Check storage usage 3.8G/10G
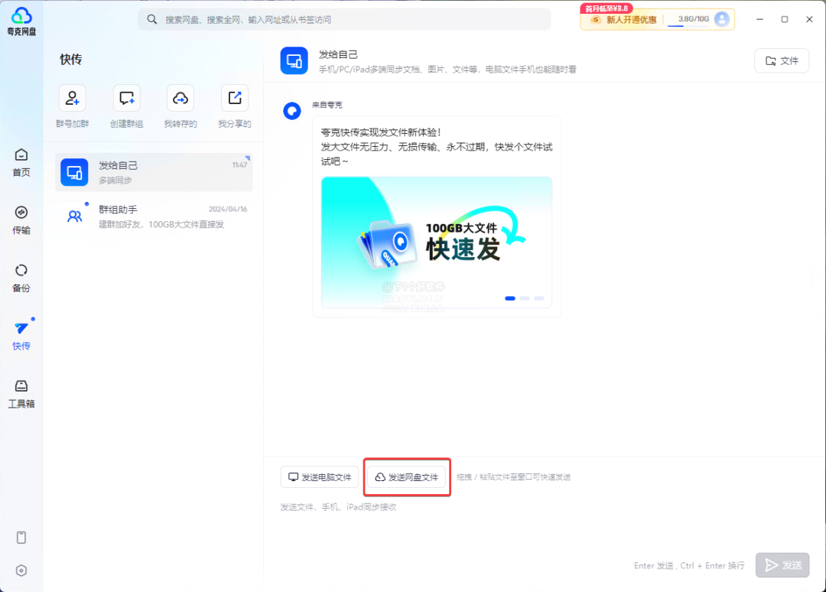 click(x=693, y=19)
